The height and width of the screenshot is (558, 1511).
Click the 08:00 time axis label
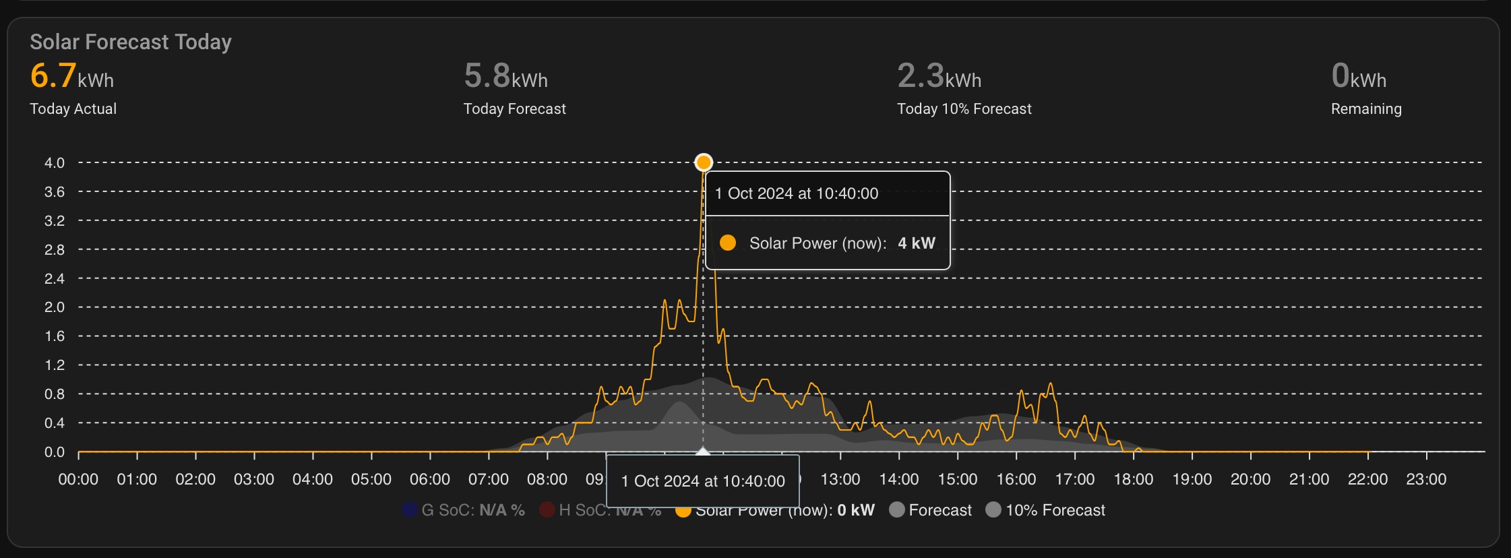(x=547, y=479)
